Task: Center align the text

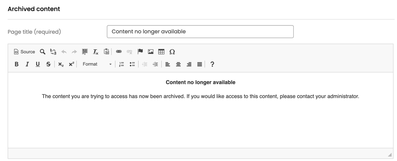Action: click(178, 64)
